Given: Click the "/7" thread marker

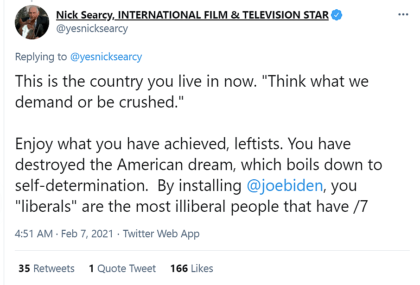Looking at the screenshot, I should point(357,206).
